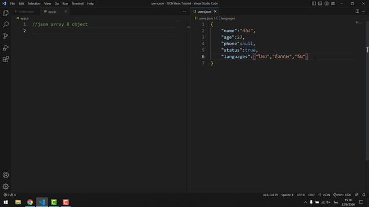Click the VS Code logo in title bar

coord(4,3)
